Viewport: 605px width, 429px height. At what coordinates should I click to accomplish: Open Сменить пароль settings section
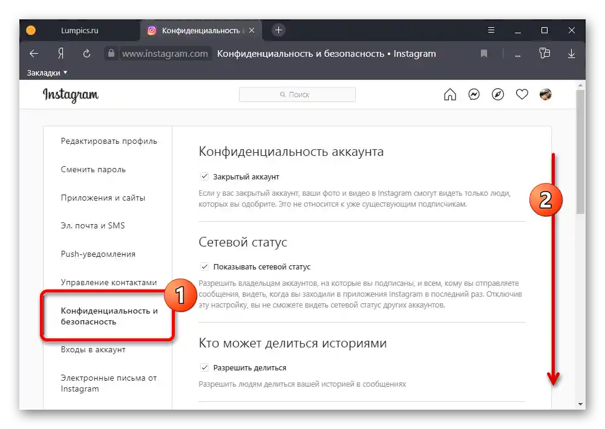tap(93, 170)
